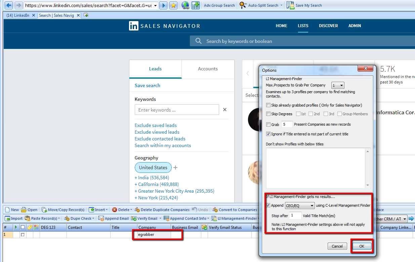This screenshot has height=262, width=415.
Task: Click the Append Email envelope icon
Action: coord(101,218)
